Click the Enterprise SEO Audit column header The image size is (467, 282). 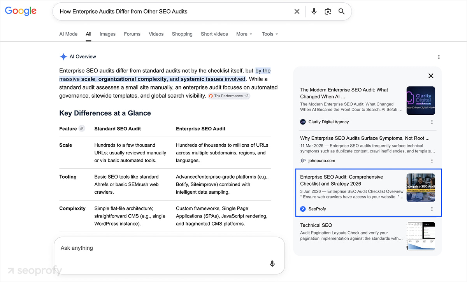200,129
